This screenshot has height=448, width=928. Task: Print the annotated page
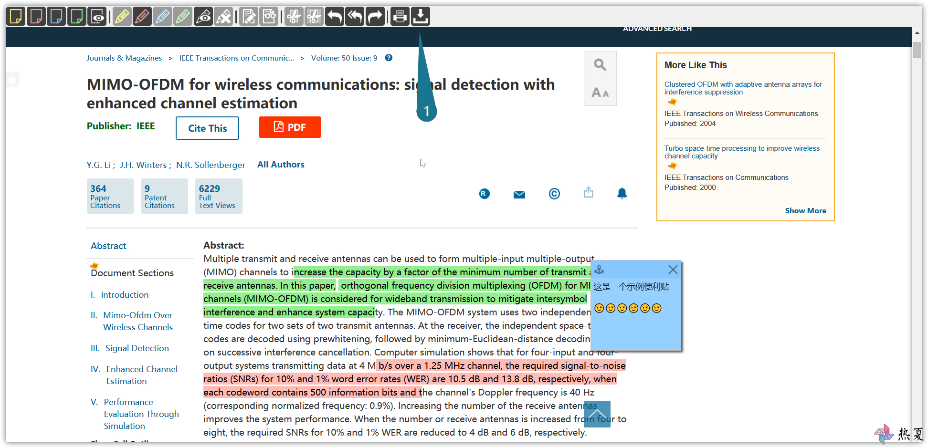tap(400, 16)
